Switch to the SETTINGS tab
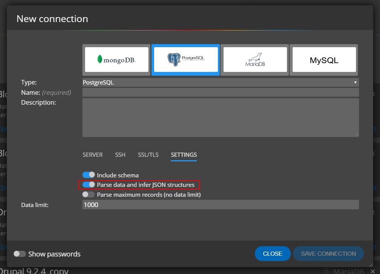The width and height of the screenshot is (380, 274). pos(184,155)
